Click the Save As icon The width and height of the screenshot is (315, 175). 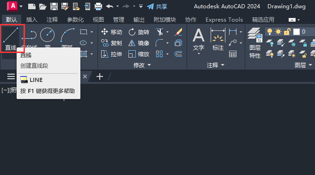pos(65,6)
